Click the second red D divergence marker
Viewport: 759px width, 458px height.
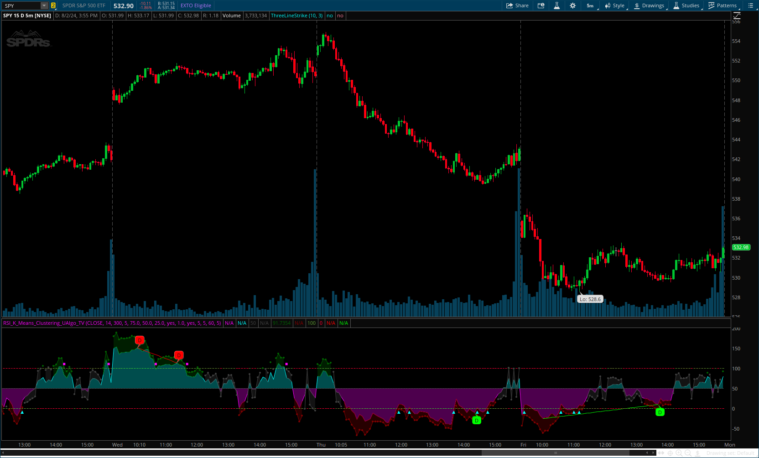179,355
